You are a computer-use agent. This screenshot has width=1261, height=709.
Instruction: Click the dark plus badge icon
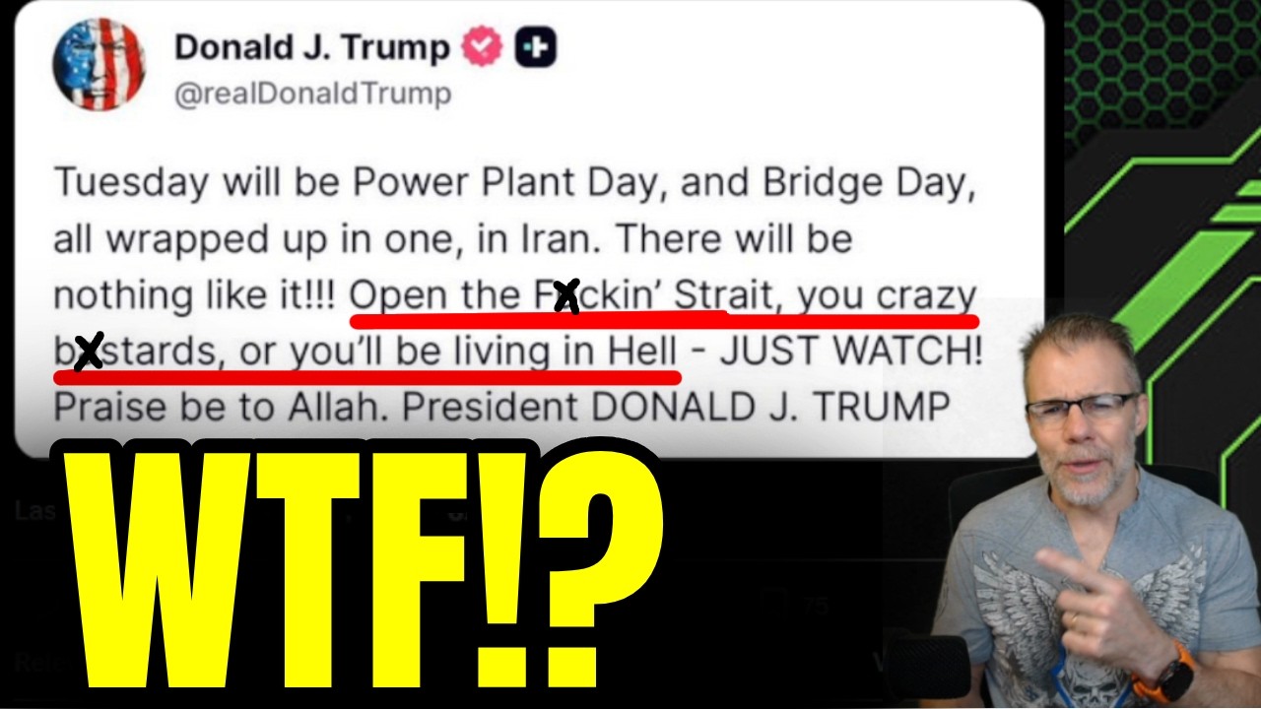pos(536,47)
